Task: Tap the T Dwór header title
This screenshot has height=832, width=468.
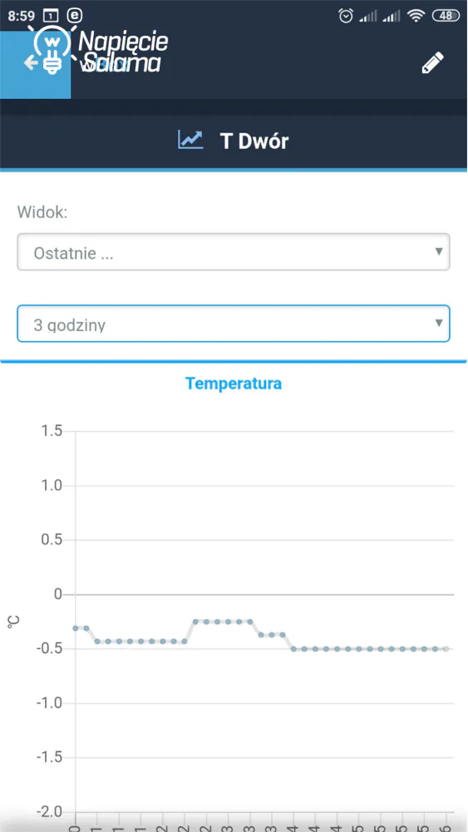Action: (x=254, y=141)
